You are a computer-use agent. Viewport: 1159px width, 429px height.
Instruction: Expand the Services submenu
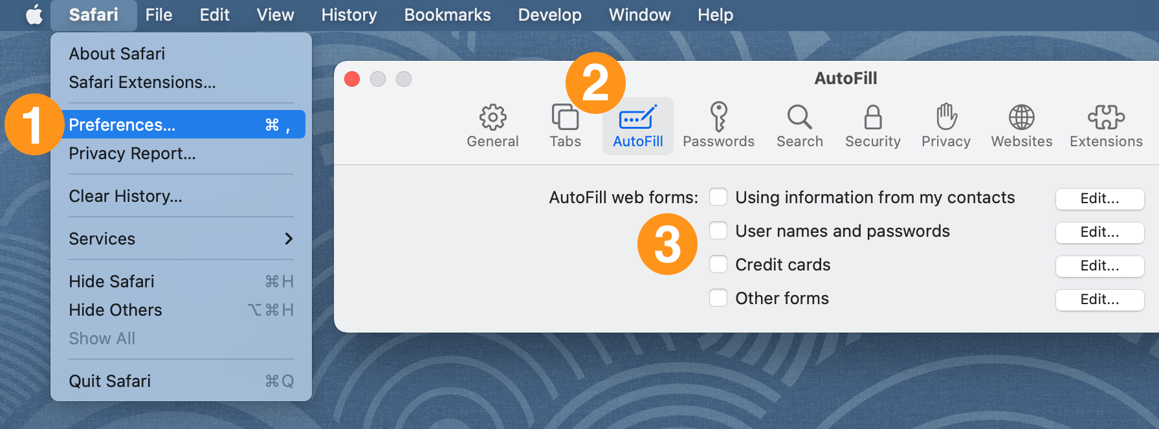click(181, 239)
